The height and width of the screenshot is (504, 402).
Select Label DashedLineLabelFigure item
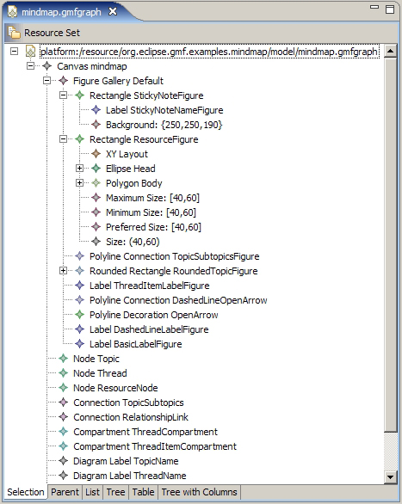tap(149, 329)
